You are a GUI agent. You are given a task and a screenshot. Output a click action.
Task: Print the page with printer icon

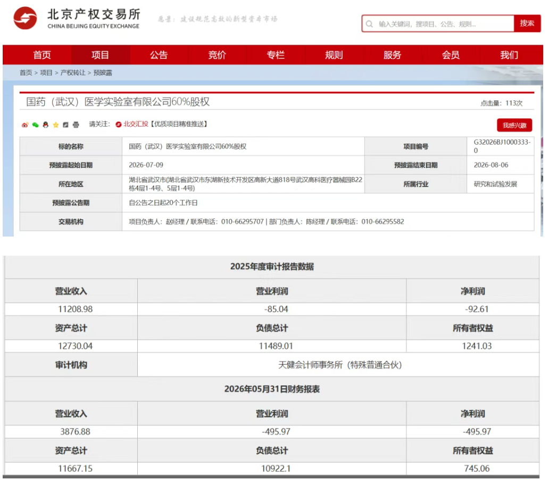76,125
